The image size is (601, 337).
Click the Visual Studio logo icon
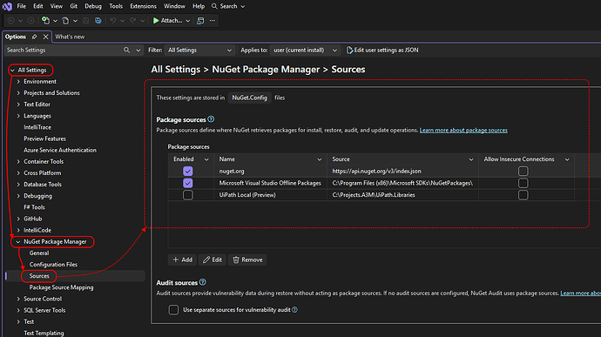point(7,6)
